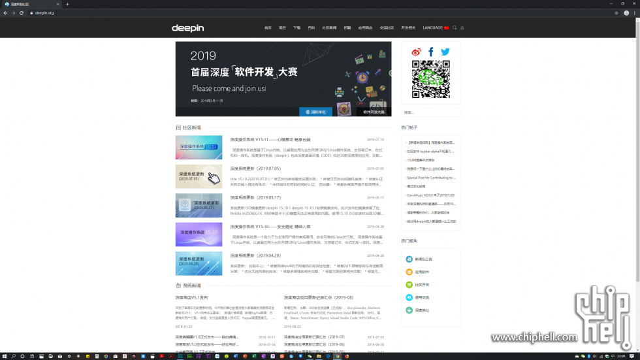Bookmark this page with star icon

click(x=616, y=13)
